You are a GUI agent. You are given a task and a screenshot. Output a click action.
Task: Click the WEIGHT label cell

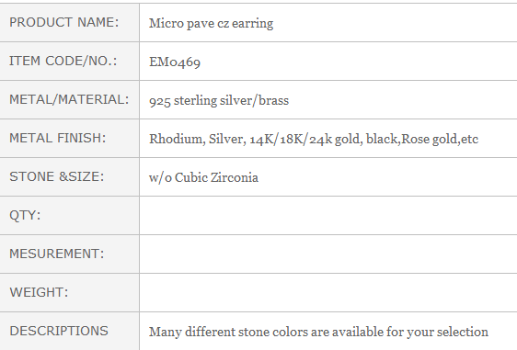click(69, 292)
